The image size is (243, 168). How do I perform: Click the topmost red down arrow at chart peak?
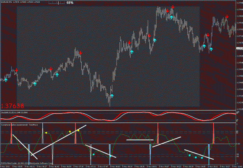click(x=173, y=7)
